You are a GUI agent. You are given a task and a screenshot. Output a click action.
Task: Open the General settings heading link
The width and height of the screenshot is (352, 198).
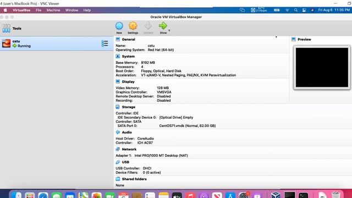pyautogui.click(x=128, y=39)
